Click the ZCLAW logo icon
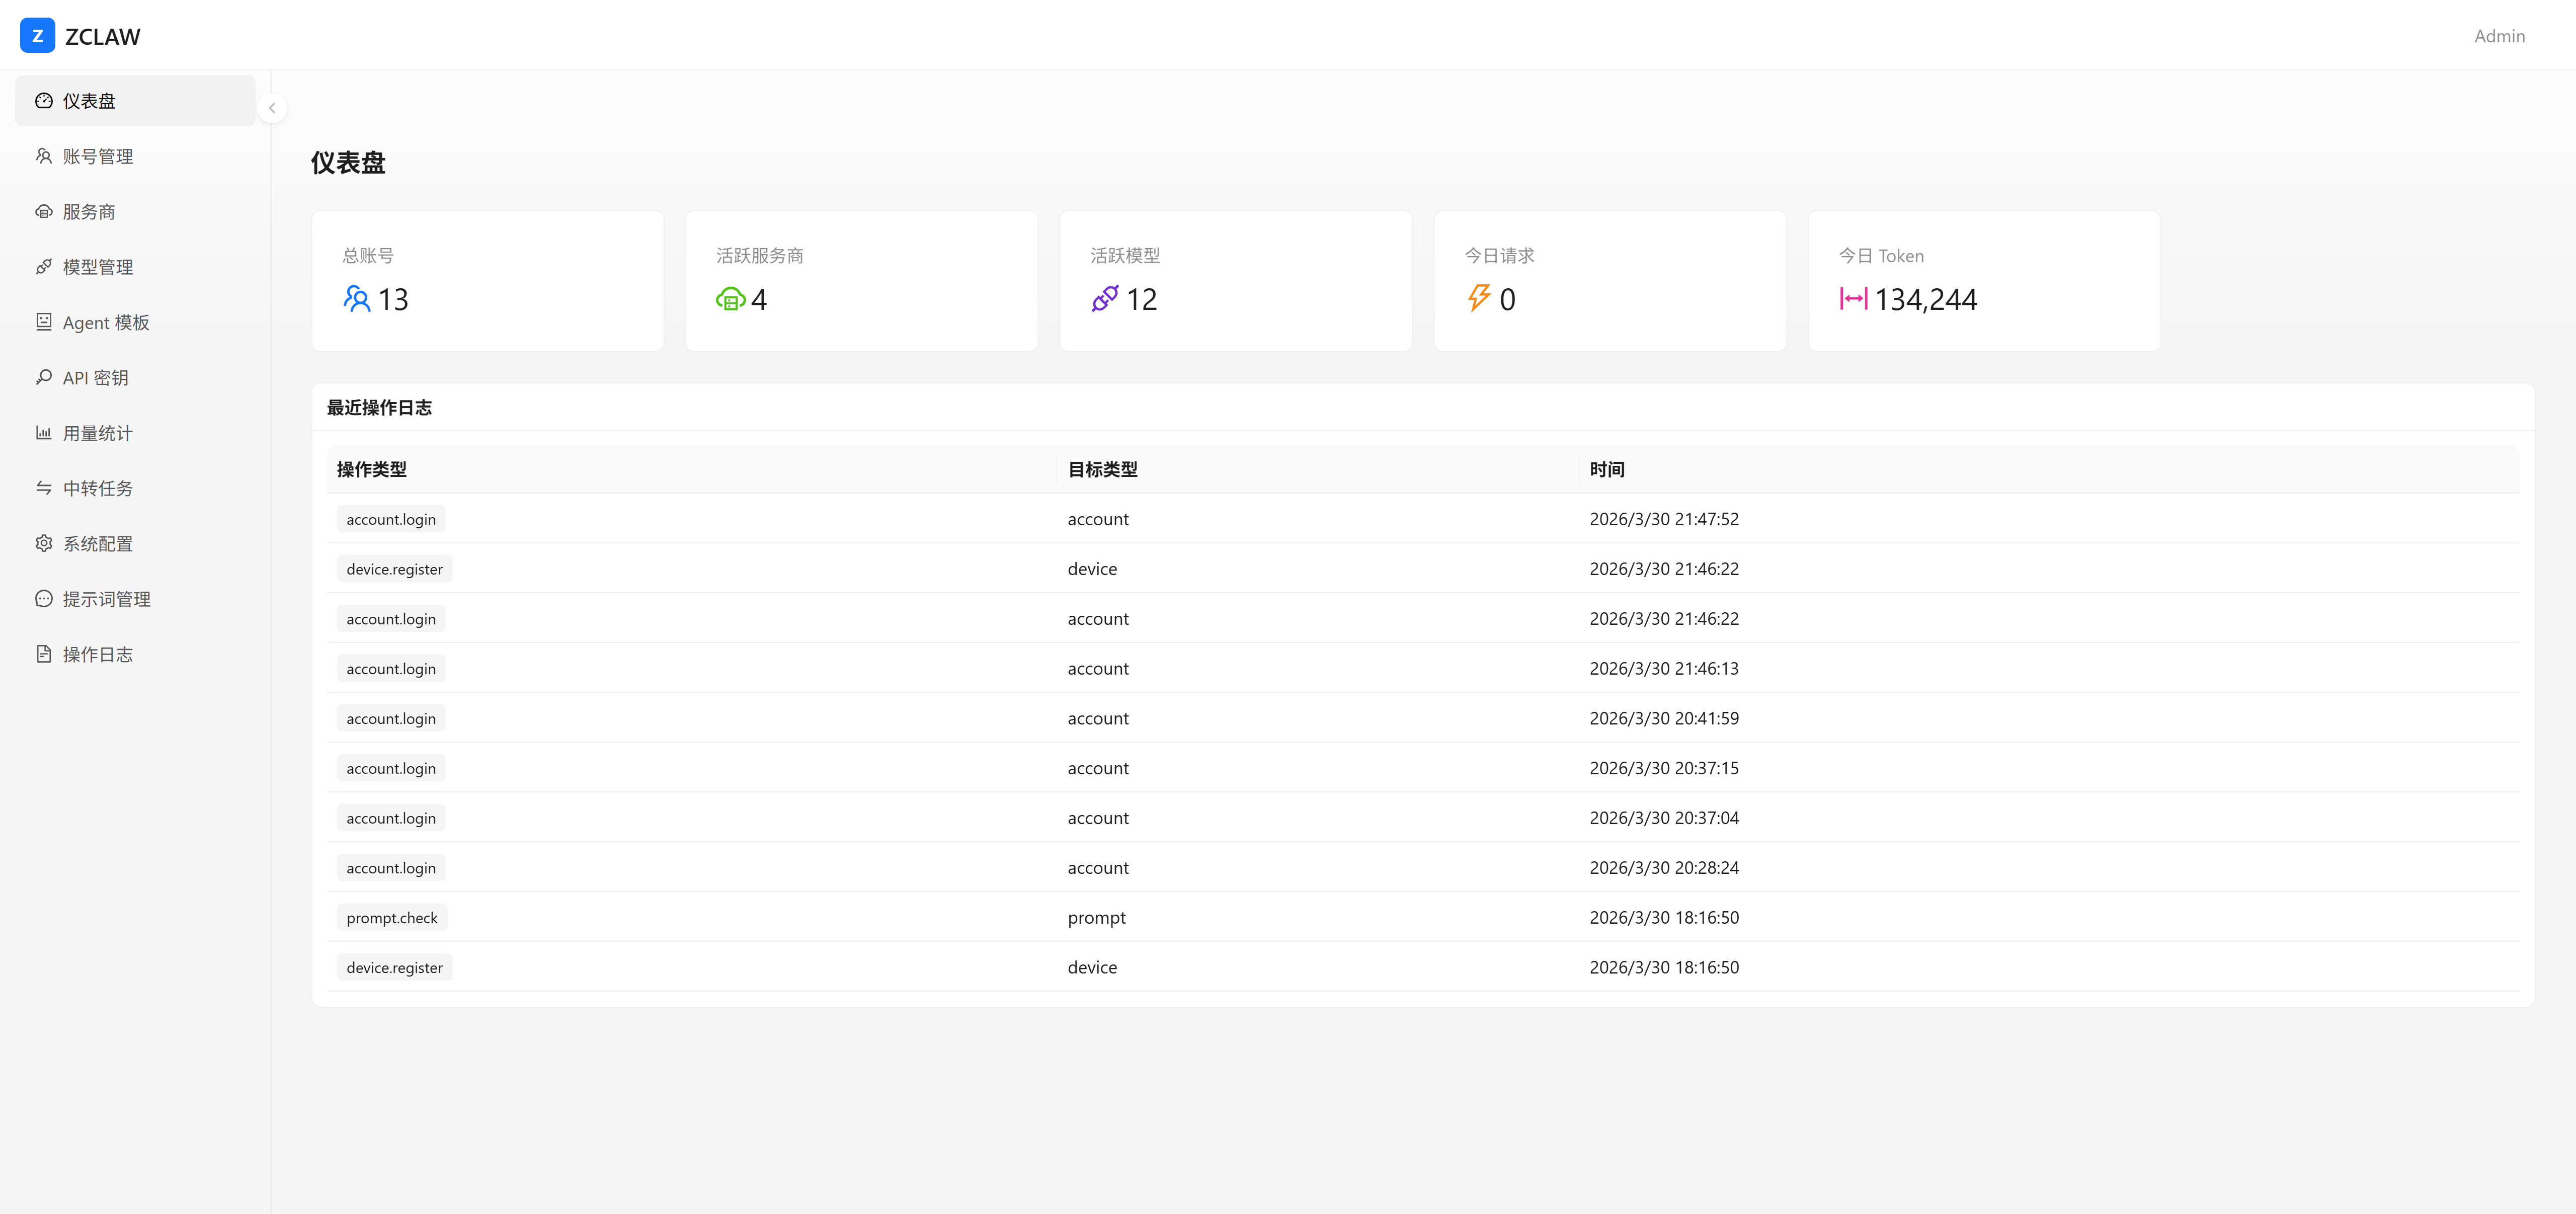The height and width of the screenshot is (1214, 2576). 37,36
